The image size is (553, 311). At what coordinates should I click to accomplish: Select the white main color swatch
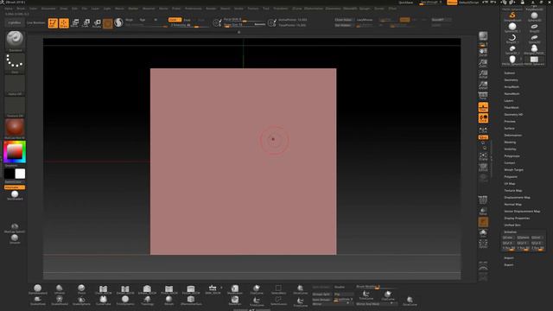[x=20, y=174]
